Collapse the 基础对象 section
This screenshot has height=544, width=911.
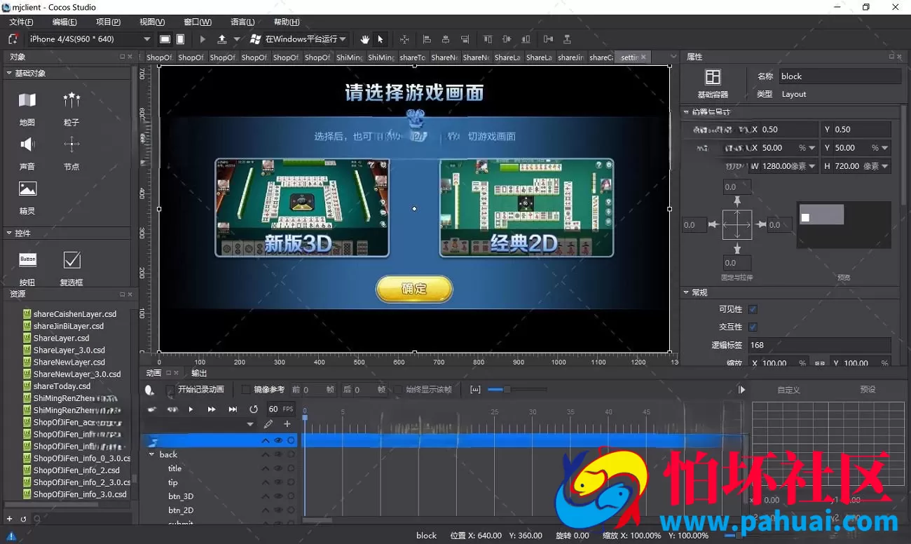click(x=9, y=73)
